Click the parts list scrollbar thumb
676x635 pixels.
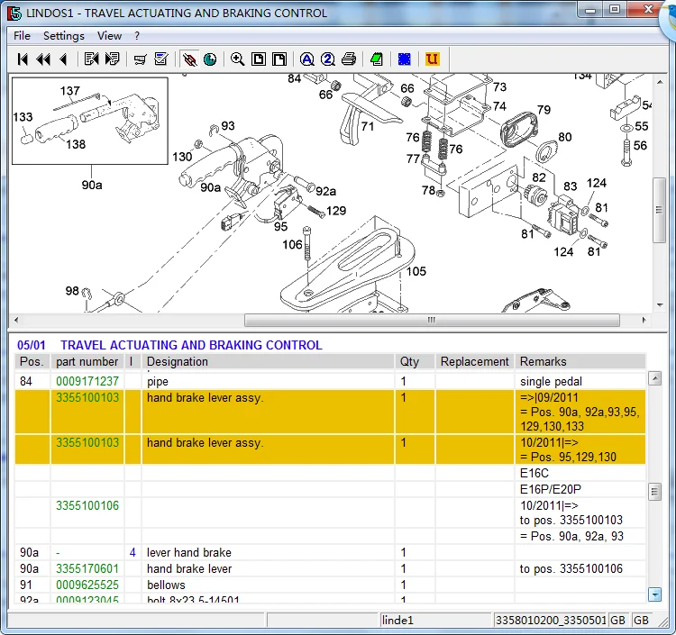tap(655, 492)
